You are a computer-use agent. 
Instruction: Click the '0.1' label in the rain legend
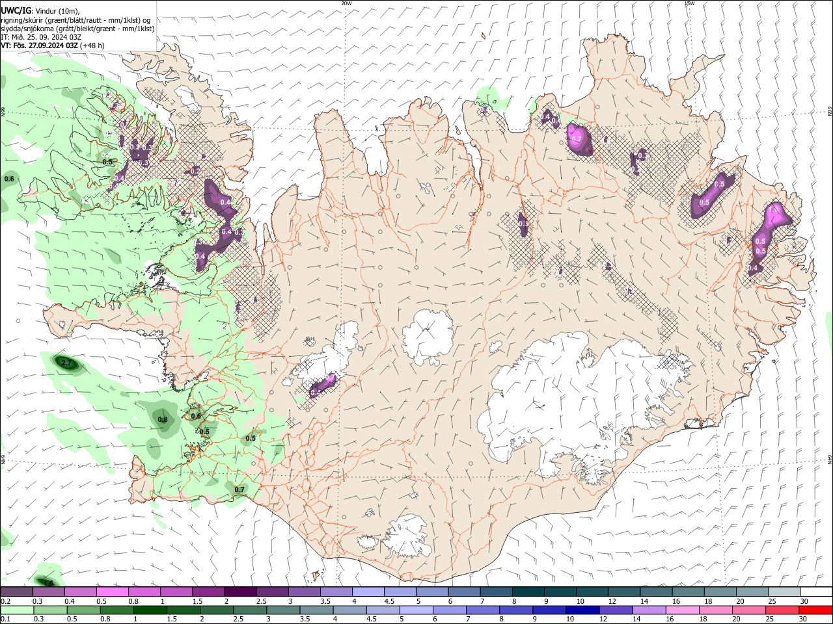5,619
